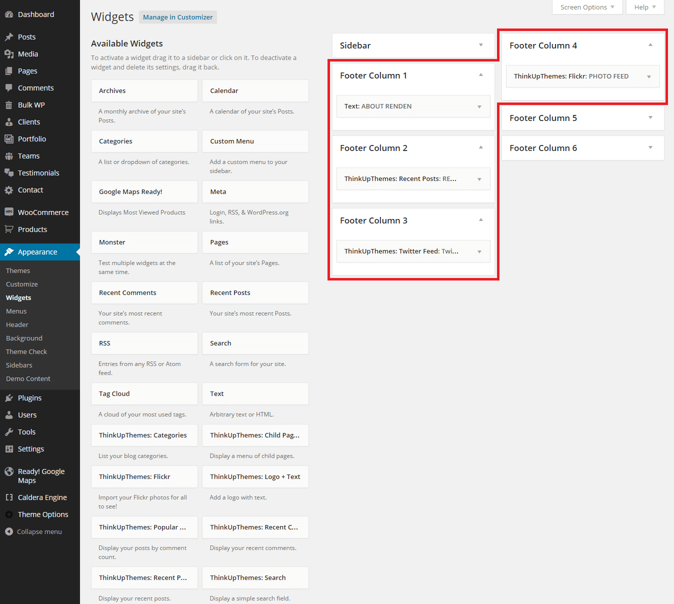Select Customize in the Appearance submenu
The height and width of the screenshot is (604, 674).
21,284
